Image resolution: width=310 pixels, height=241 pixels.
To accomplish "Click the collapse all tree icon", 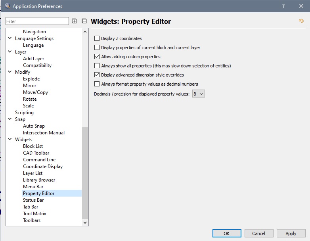I will coord(84,21).
